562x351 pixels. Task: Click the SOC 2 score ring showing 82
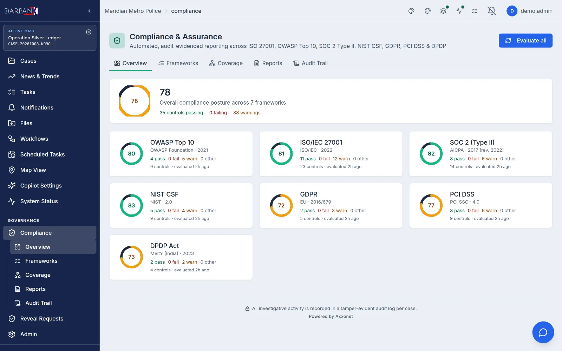(431, 154)
